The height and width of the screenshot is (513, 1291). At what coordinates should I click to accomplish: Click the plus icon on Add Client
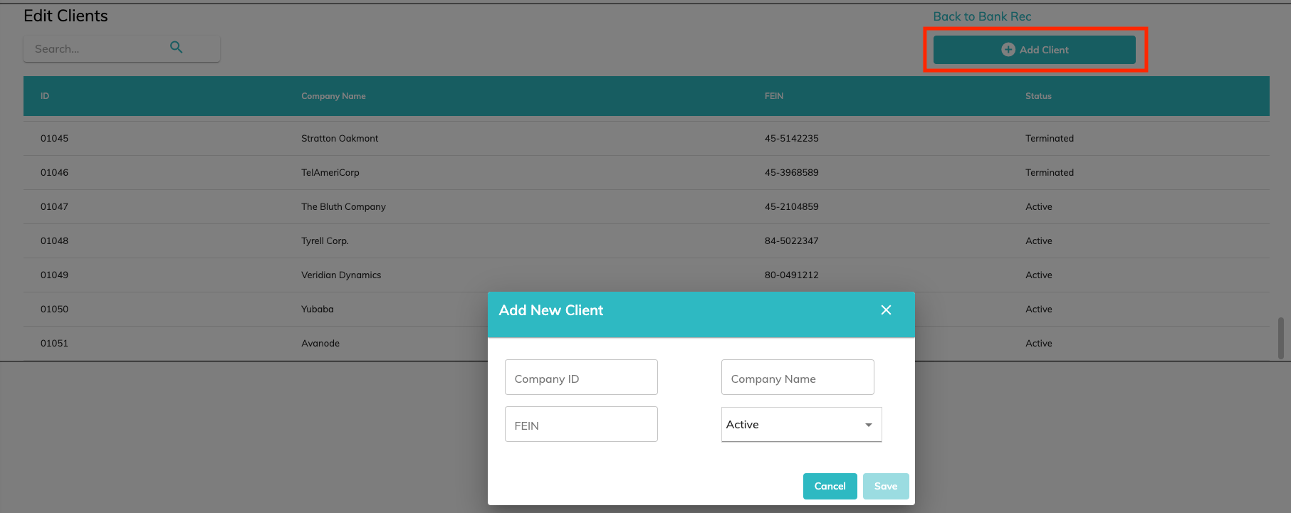(1008, 50)
